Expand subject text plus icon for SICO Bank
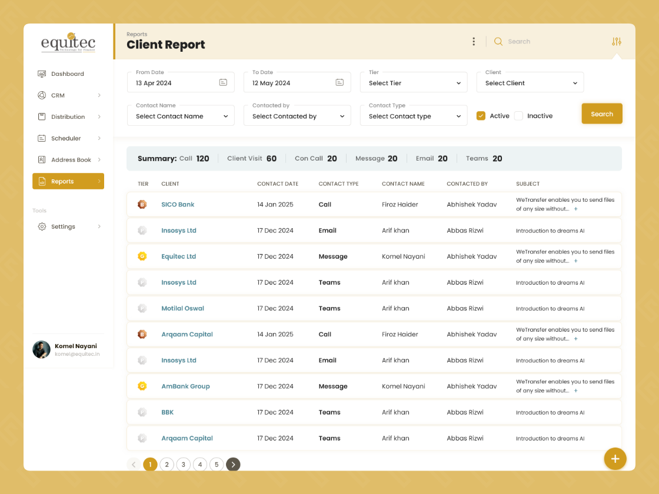659x494 pixels. 576,209
